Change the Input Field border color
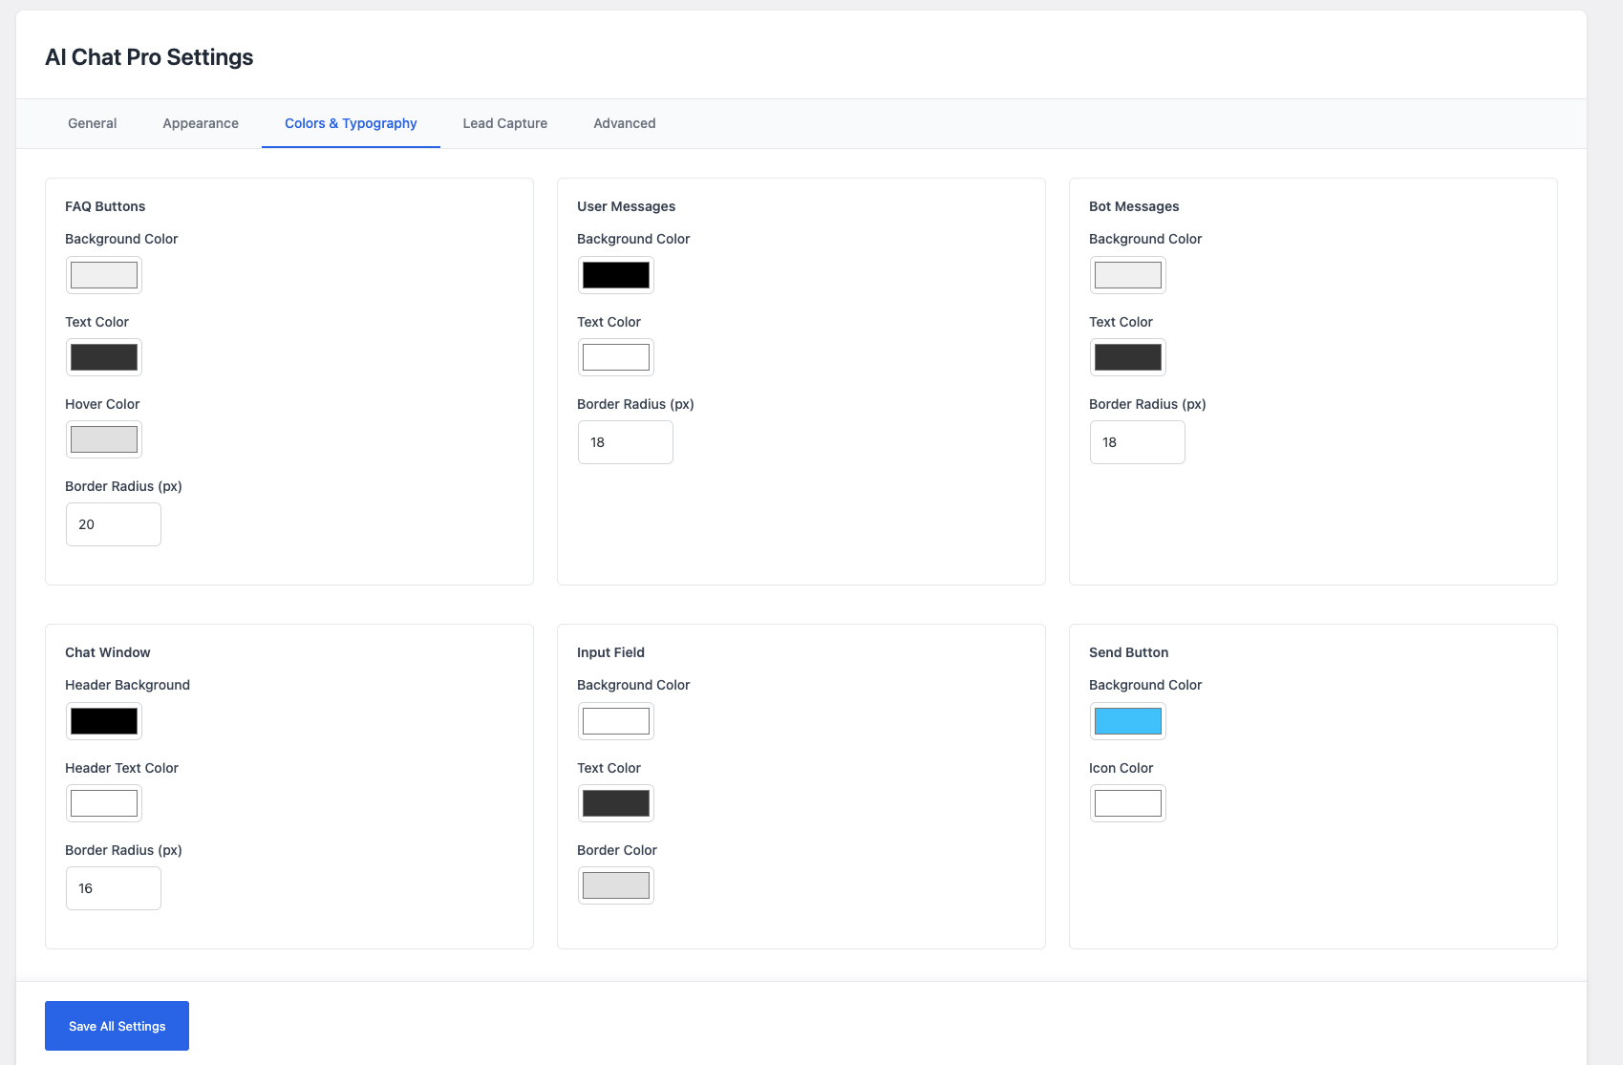The image size is (1623, 1065). point(615,884)
